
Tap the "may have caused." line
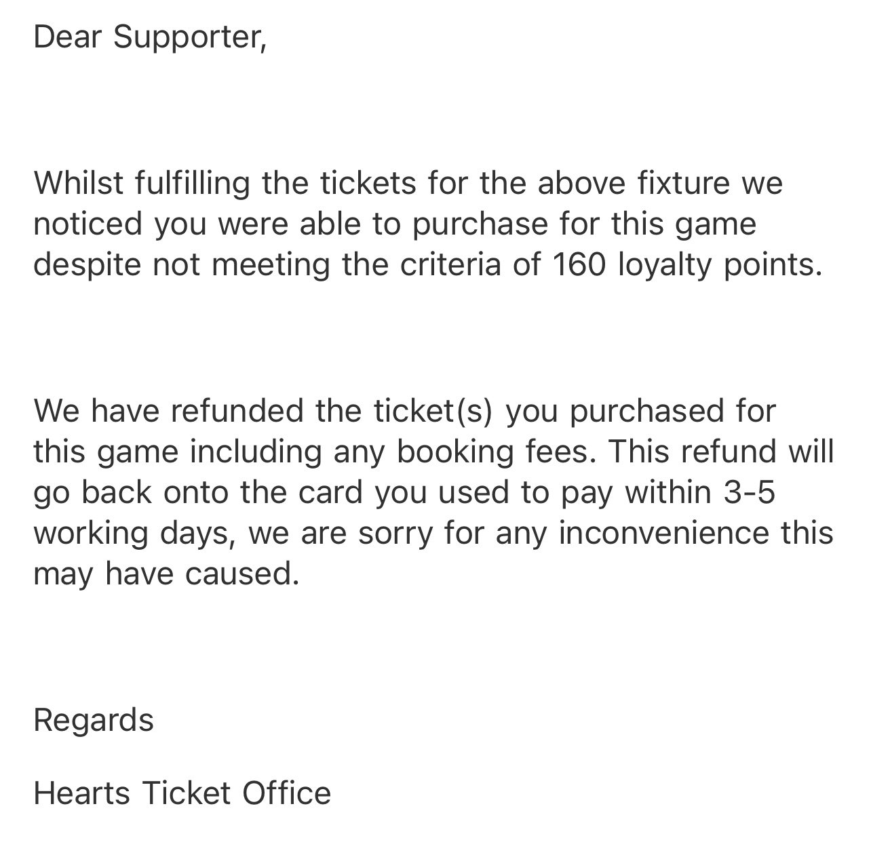(166, 574)
